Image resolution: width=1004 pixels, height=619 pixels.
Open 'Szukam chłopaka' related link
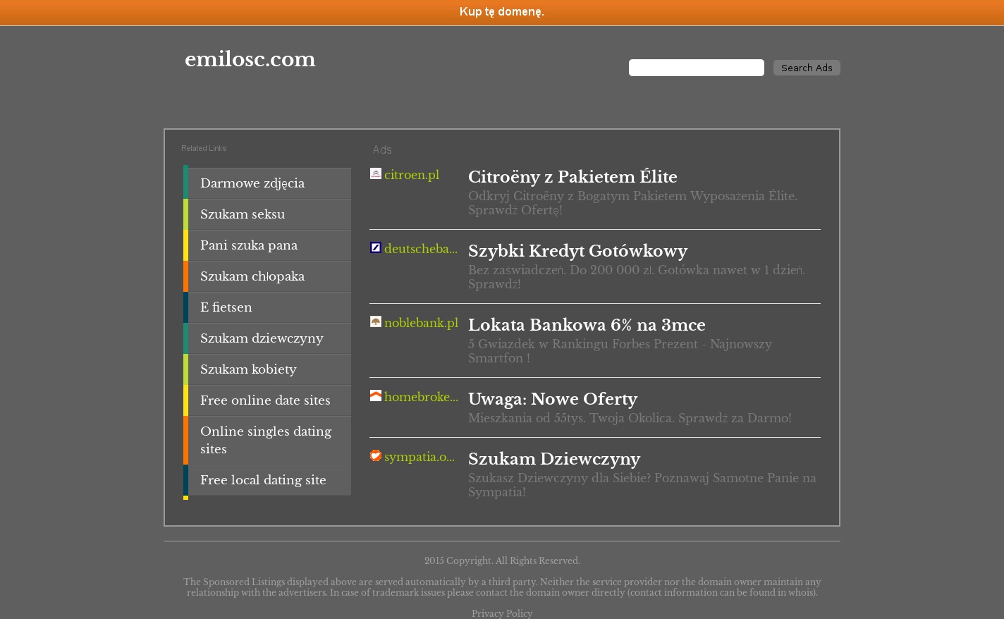pyautogui.click(x=252, y=276)
